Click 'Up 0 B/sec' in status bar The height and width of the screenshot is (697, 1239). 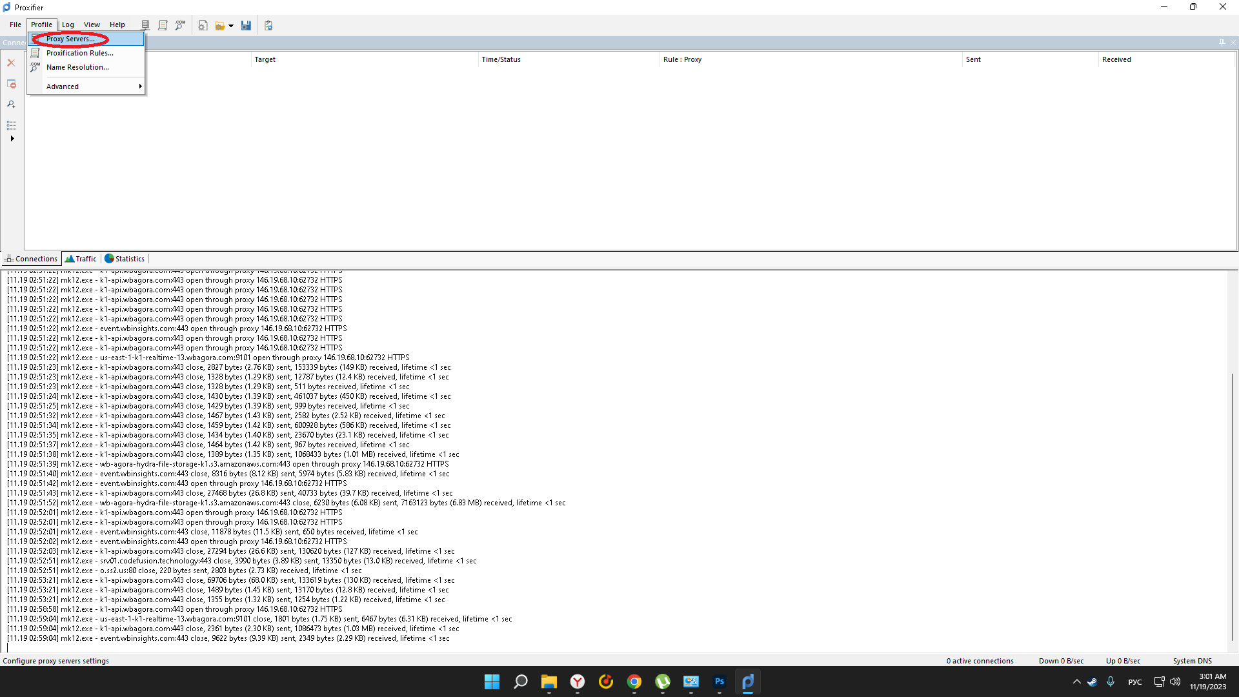pyautogui.click(x=1123, y=661)
